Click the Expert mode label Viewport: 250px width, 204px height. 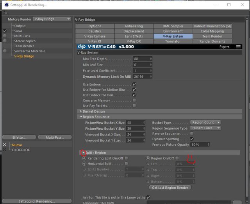(224, 47)
